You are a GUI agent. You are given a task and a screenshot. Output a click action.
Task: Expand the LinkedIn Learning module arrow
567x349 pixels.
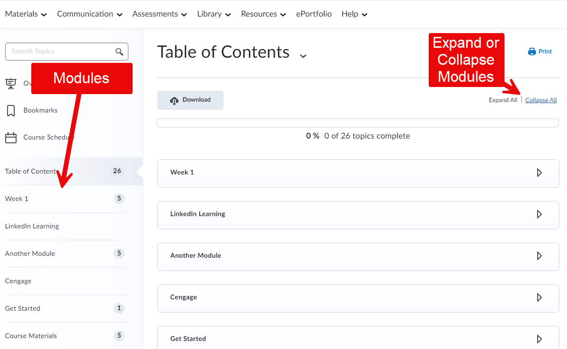[x=539, y=214]
